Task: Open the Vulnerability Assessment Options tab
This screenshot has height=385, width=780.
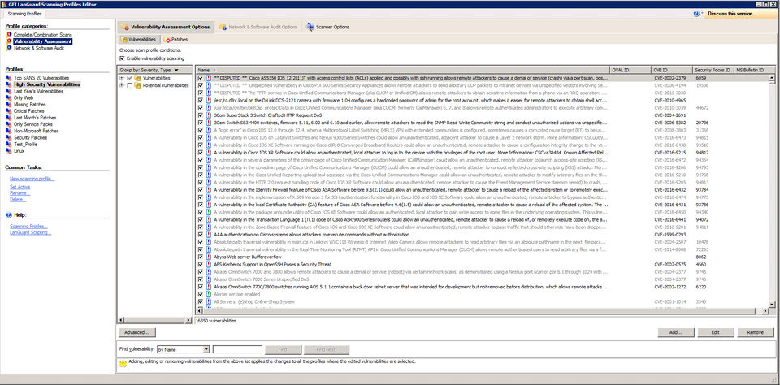Action: pyautogui.click(x=166, y=27)
